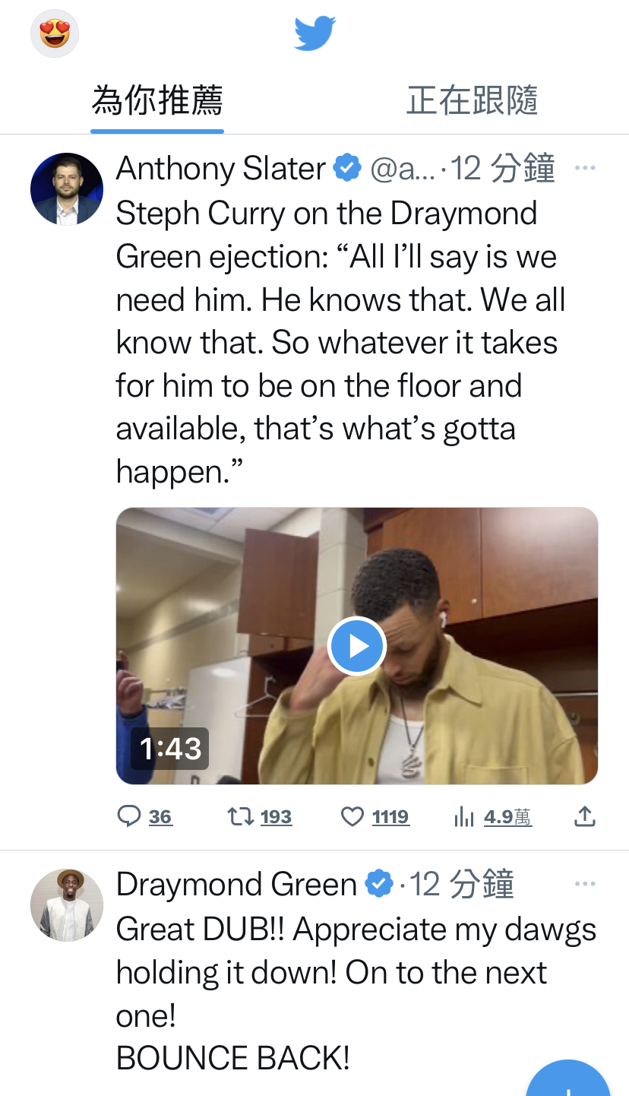Viewport: 629px width, 1096px height.
Task: Share Anthony Slater's tweet
Action: pos(584,817)
